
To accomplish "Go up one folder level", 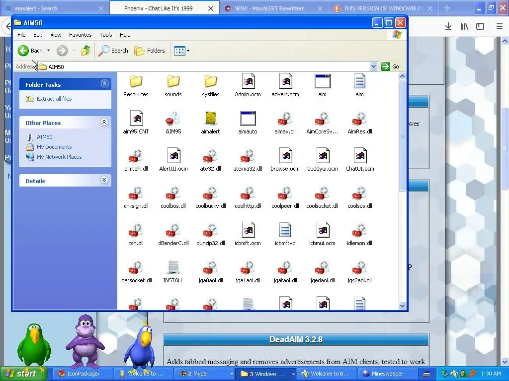I will pos(85,51).
